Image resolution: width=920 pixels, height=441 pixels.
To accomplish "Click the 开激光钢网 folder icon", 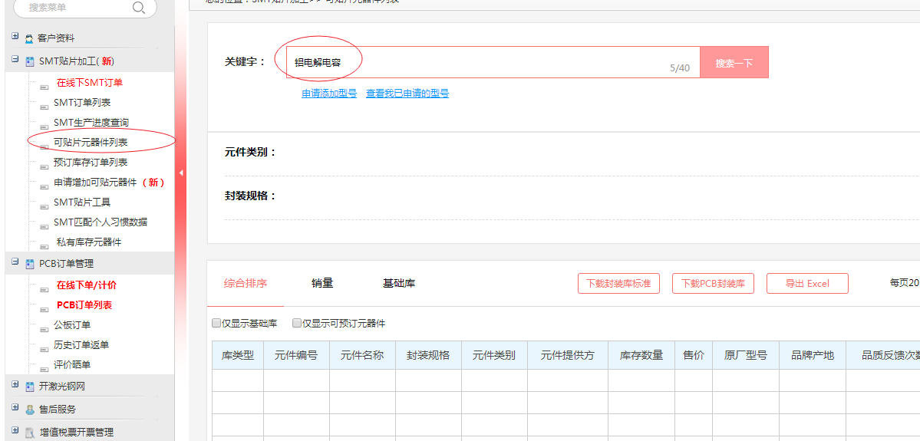I will [30, 387].
